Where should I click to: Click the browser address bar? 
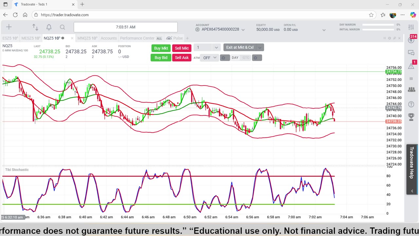click(x=203, y=15)
